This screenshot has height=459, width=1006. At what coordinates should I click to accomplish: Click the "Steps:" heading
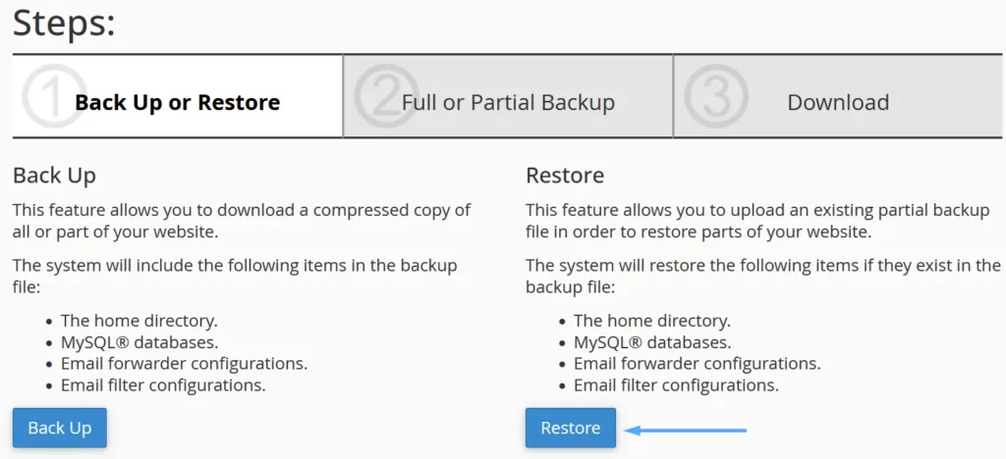pos(64,23)
